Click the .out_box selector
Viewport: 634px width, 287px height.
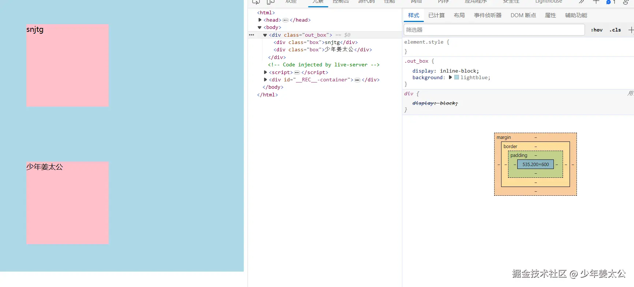416,61
